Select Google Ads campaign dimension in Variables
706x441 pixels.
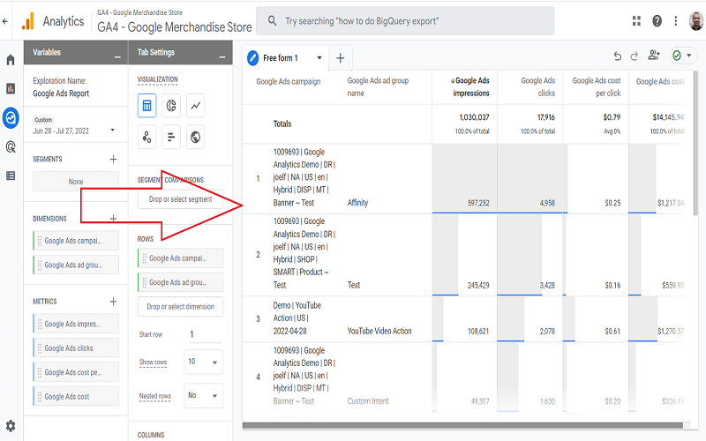coord(76,241)
